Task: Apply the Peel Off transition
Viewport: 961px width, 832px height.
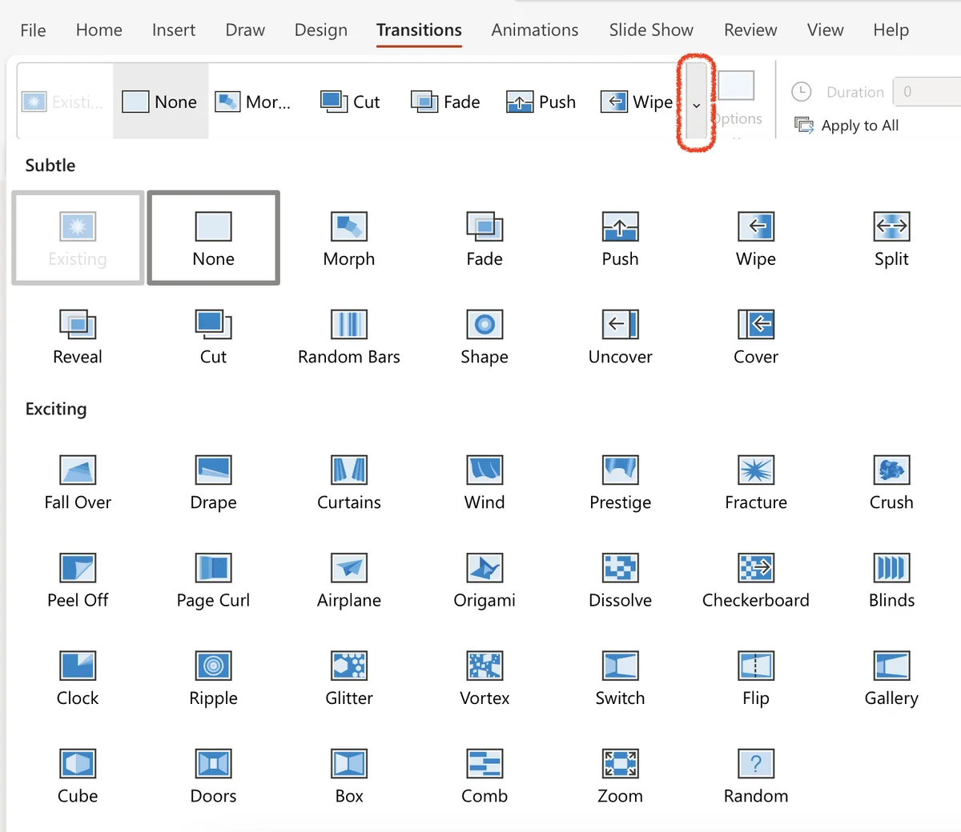Action: [78, 581]
